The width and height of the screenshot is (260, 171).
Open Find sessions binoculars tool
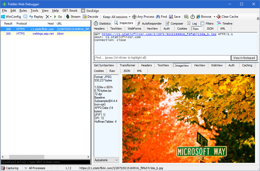161,17
